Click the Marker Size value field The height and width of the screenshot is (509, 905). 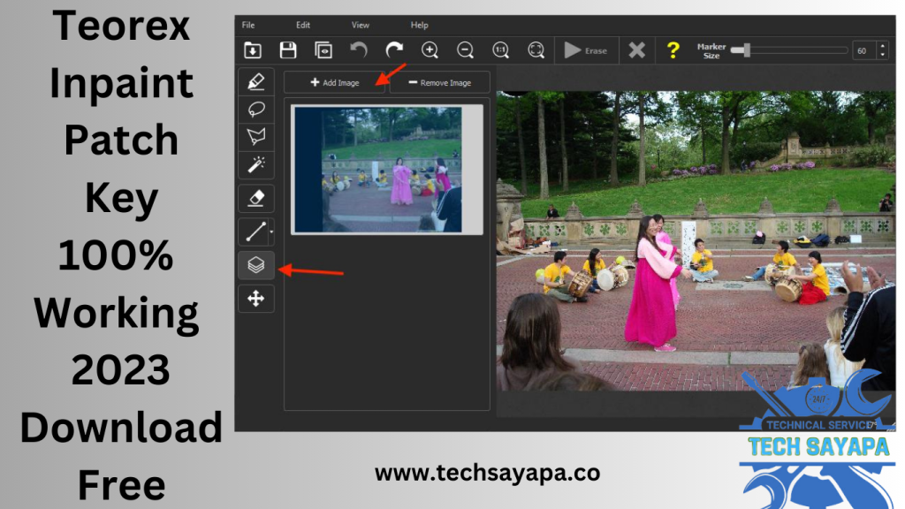[x=863, y=50]
